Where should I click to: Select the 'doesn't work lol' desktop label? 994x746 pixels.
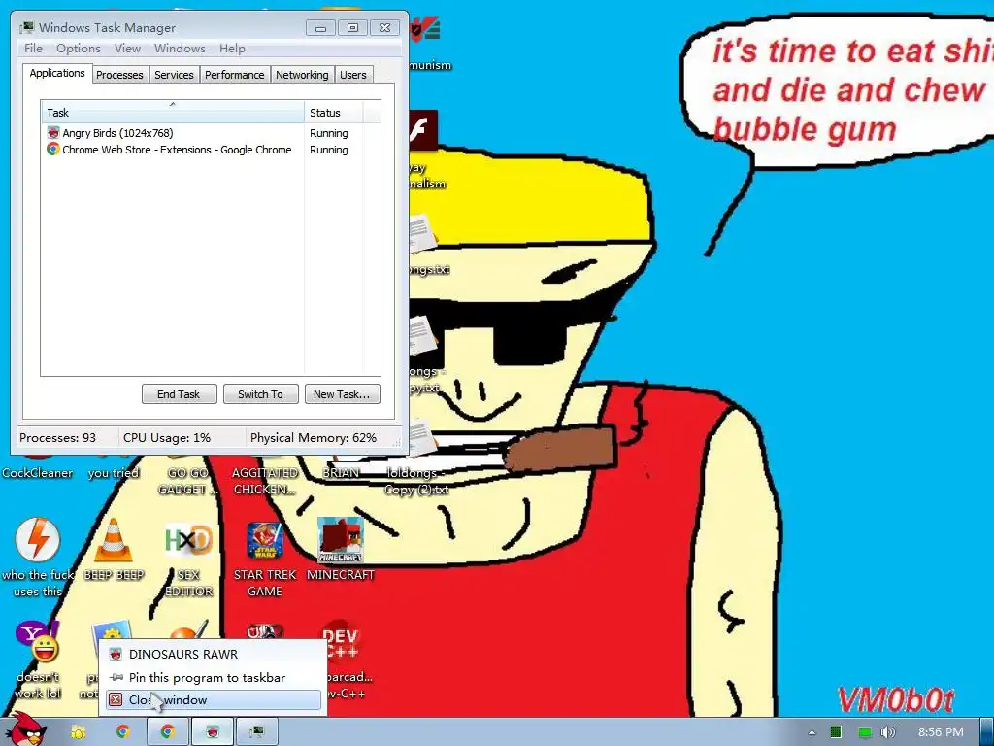coord(38,685)
